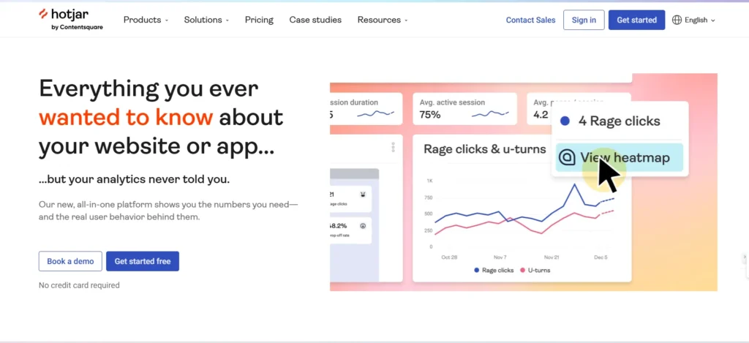
Task: Click the 'by Contentsquare' text
Action: [x=77, y=27]
